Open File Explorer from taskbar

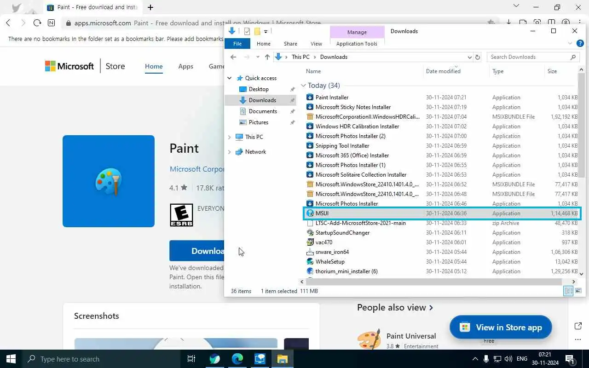[282, 359]
